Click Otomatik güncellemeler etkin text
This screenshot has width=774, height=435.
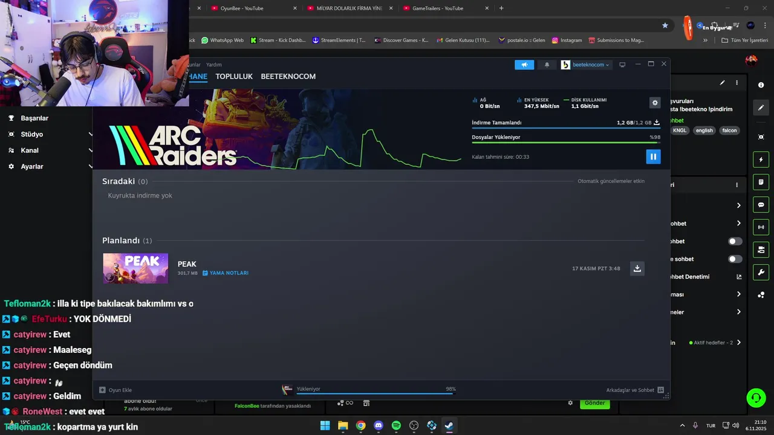pos(611,181)
